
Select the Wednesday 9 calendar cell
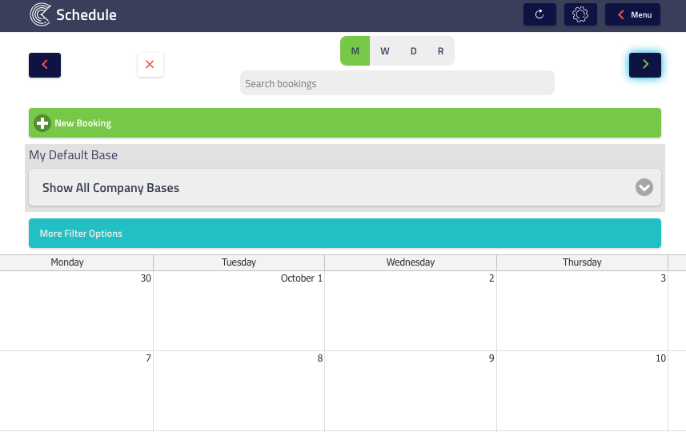411,391
